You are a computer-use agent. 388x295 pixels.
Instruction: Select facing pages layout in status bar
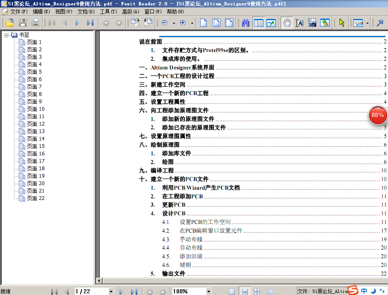click(270, 292)
